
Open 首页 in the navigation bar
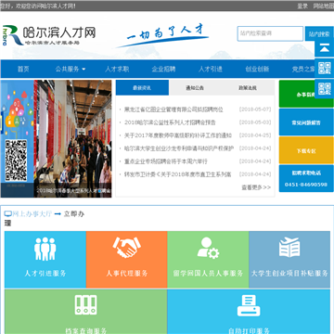23,70
